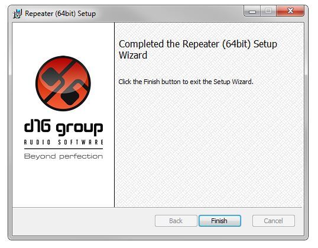The height and width of the screenshot is (248, 318).
Task: Click empty patterned area below the instruction text
Action: click(x=209, y=146)
